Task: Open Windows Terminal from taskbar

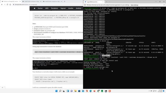Action: pos(106,91)
